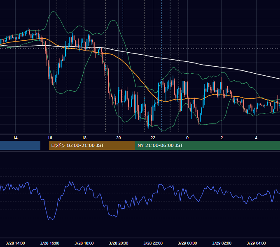Viewport: 280px width, 247px height.
Task: Click the blue session bar before London
Action: [x=20, y=145]
